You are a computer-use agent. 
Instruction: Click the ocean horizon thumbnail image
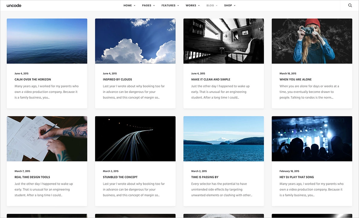click(47, 41)
